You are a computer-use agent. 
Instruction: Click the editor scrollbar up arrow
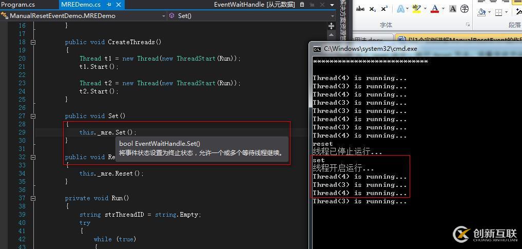(x=331, y=34)
